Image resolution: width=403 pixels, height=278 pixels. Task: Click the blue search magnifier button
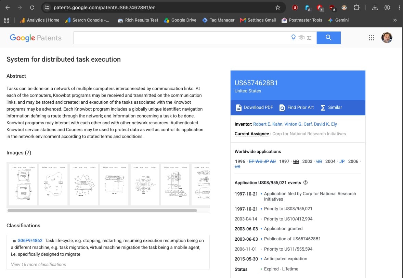click(328, 38)
